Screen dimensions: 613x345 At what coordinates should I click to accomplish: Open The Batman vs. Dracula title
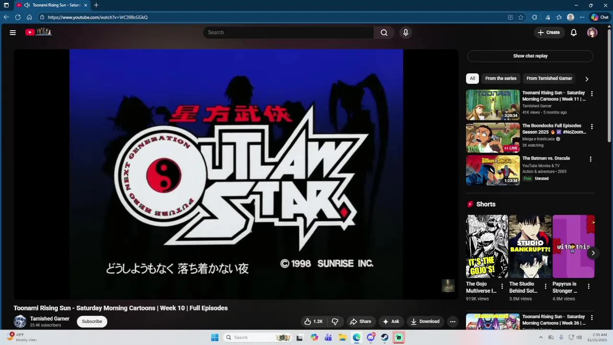[x=546, y=159]
